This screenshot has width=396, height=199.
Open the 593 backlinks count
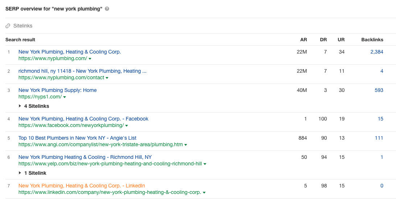[x=379, y=90]
